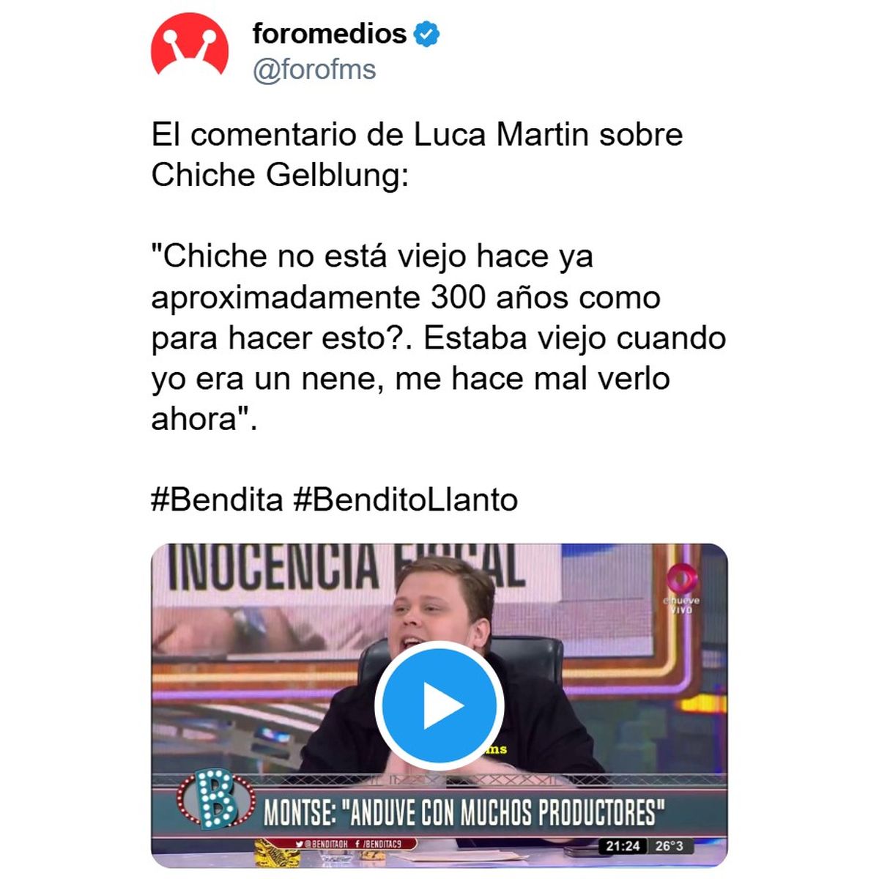Click the Bendita marquee B logo

coord(217,798)
